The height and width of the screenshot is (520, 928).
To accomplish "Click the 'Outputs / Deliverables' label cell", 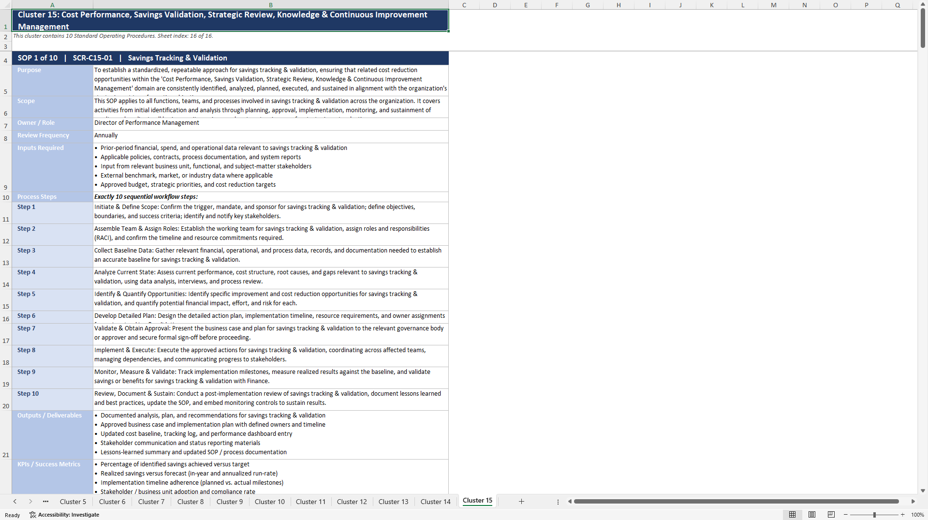I will point(52,435).
